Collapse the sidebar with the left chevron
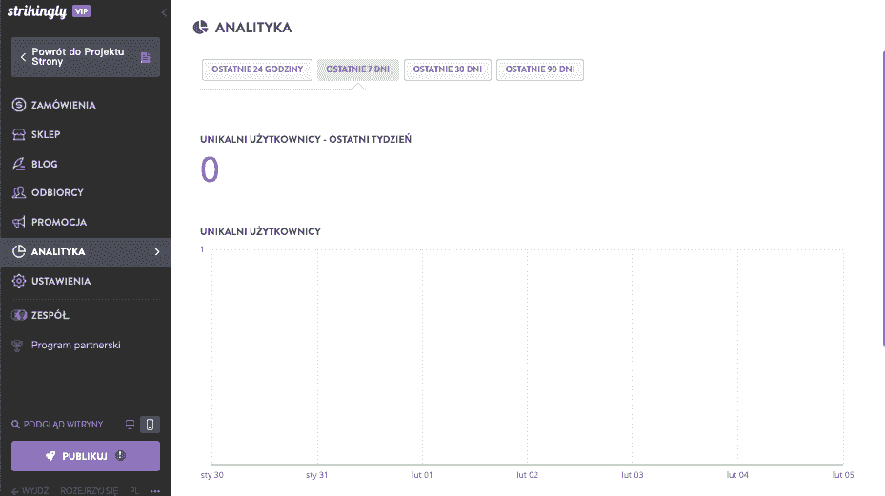885x496 pixels. coord(164,12)
